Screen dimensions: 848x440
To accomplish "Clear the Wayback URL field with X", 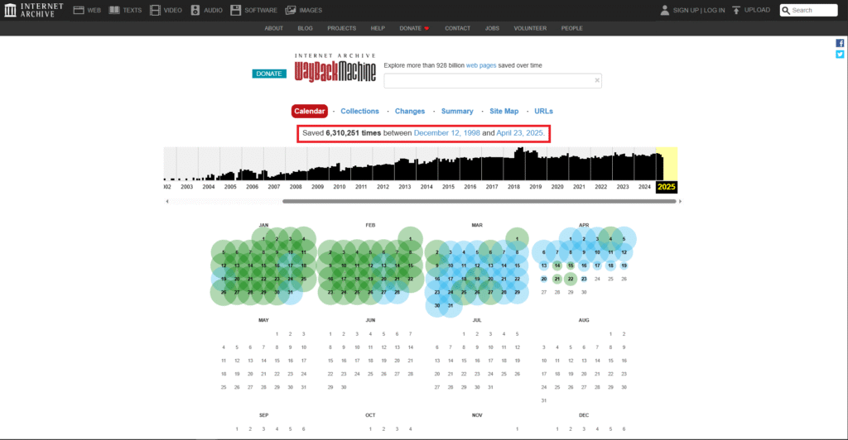I will [597, 80].
